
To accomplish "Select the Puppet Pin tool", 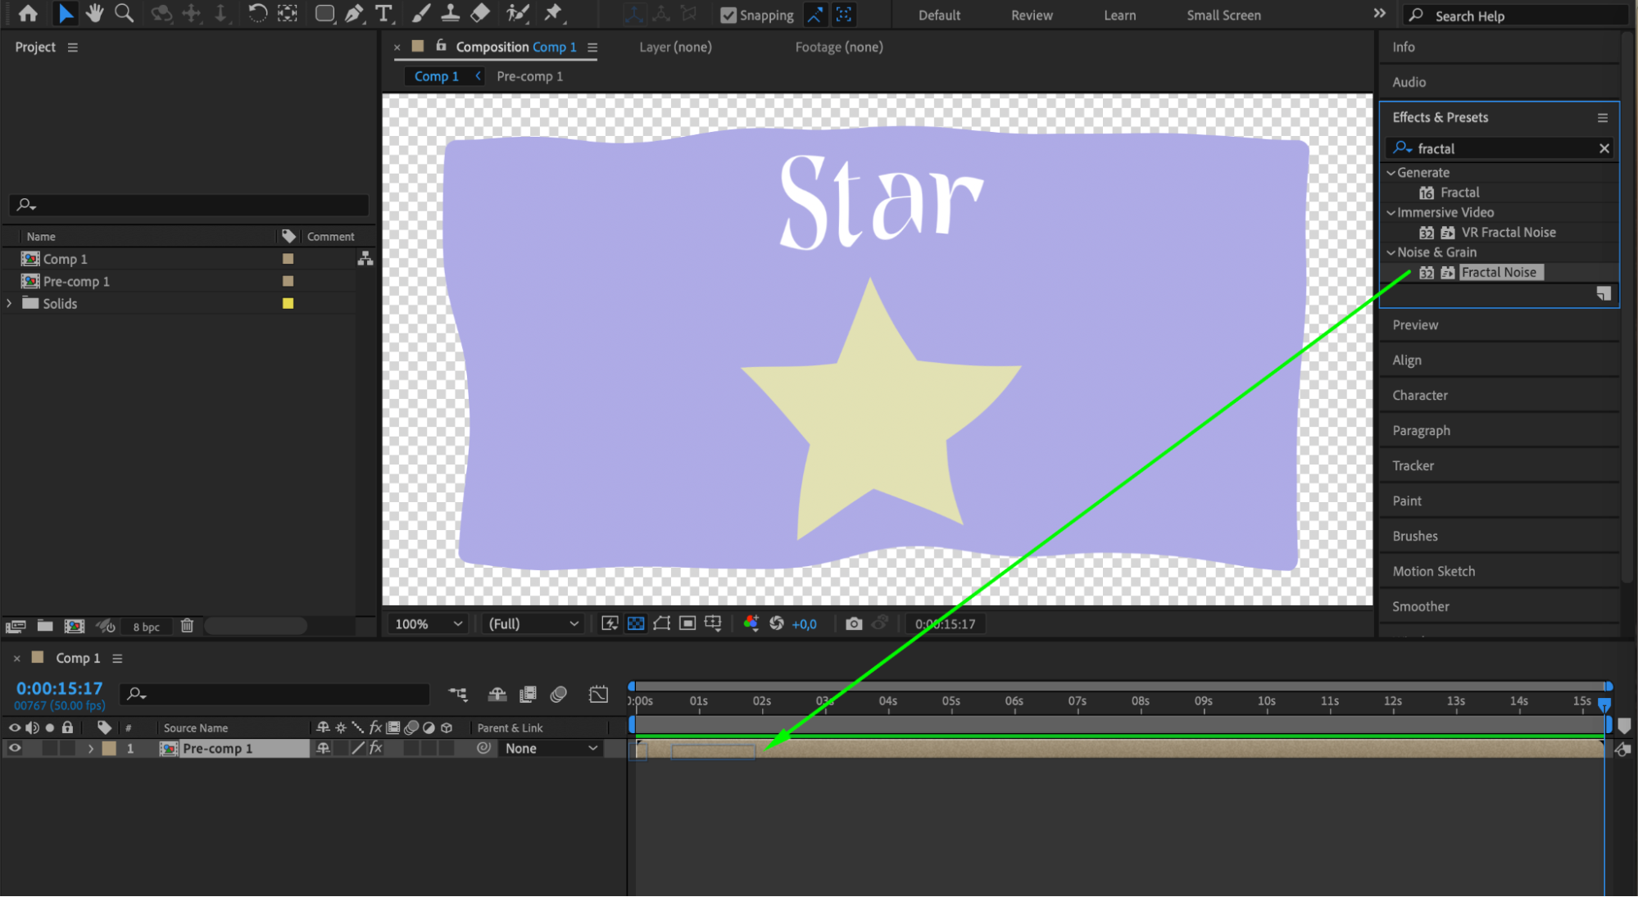I will tap(553, 13).
